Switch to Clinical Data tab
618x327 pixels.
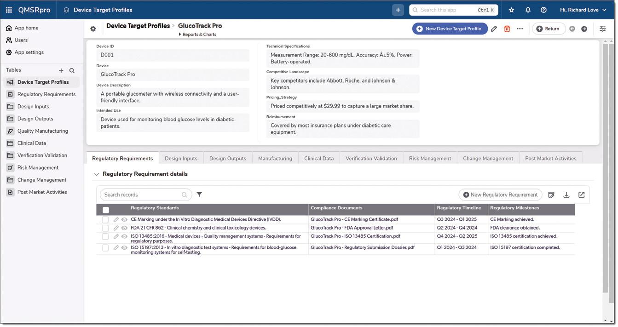[x=319, y=158]
